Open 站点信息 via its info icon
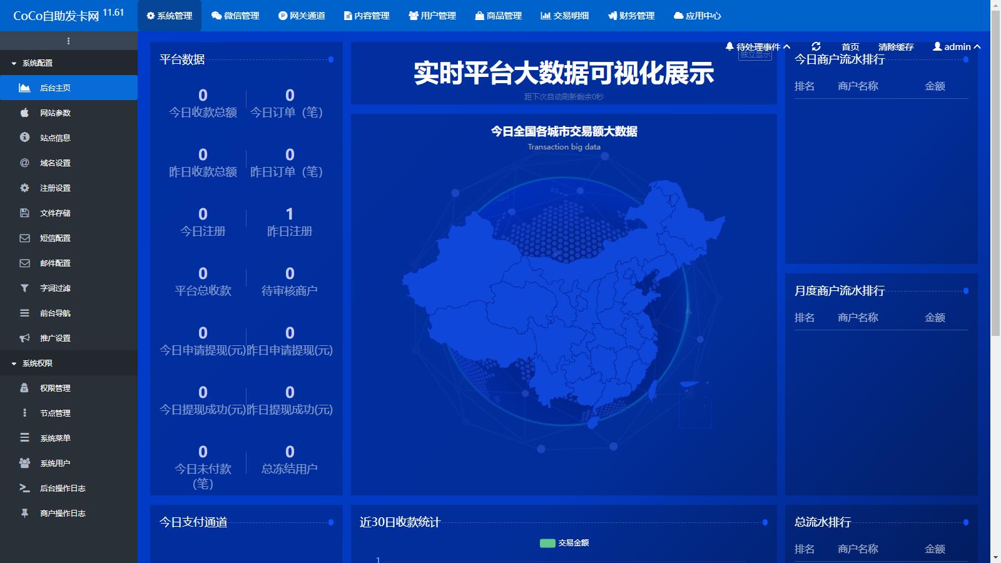 tap(24, 138)
